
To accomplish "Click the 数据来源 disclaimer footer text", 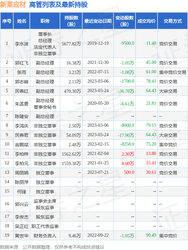I will (52, 247).
